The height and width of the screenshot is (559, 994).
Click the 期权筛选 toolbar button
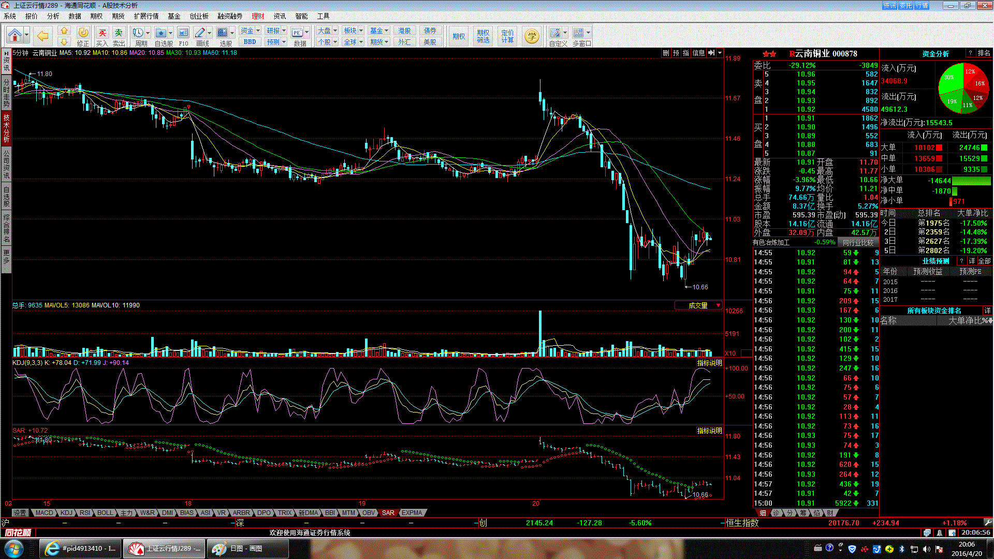coord(483,36)
